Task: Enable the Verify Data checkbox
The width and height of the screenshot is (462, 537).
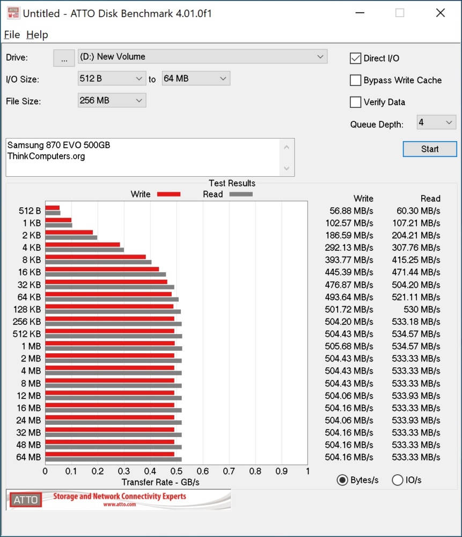Action: click(356, 102)
